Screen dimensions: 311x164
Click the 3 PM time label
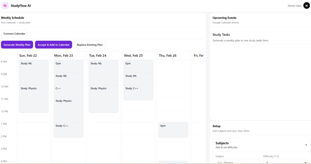(4, 149)
